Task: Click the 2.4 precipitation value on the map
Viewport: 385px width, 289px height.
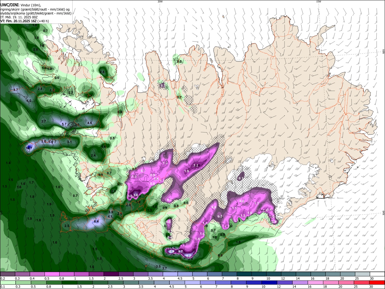Action: coord(93,155)
